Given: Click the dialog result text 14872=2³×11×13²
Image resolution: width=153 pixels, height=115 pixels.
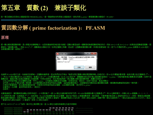Looking at the screenshot, I should [63, 62].
